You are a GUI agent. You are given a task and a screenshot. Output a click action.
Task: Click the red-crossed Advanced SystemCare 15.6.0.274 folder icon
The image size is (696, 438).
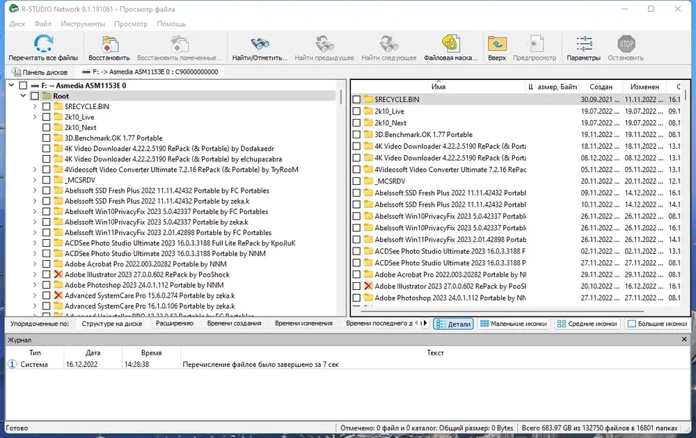click(58, 295)
